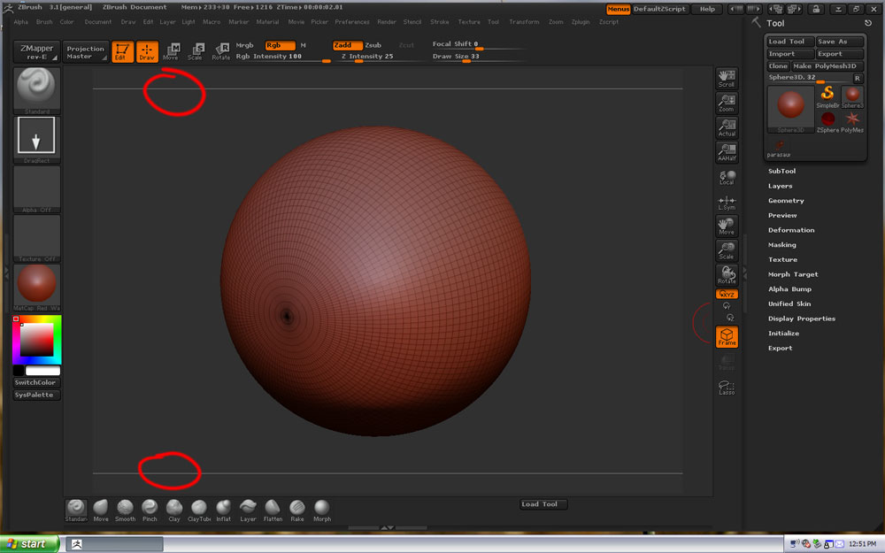Select the Rotate tool in the top toolbar
This screenshot has height=553, width=885.
220,50
